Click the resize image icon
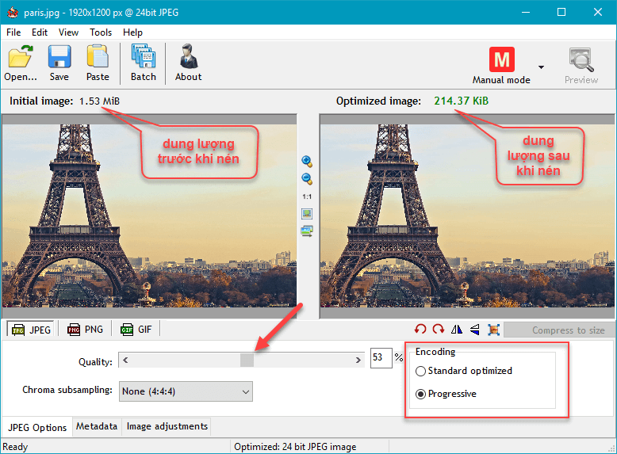Image resolution: width=617 pixels, height=454 pixels. click(x=493, y=330)
